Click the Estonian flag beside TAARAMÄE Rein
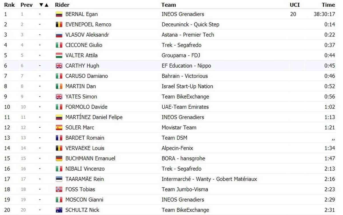The height and width of the screenshot is (215, 343). [59, 179]
